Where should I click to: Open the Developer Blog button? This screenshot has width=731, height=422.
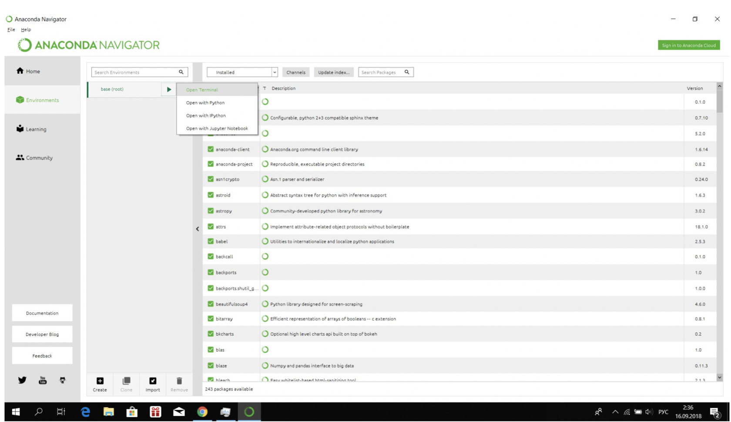coord(42,334)
